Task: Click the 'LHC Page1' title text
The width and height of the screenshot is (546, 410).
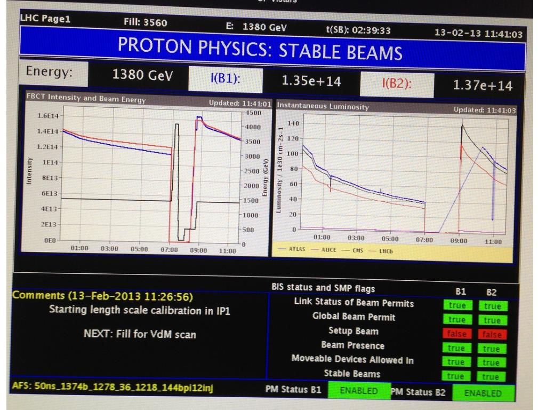Action: click(x=45, y=18)
